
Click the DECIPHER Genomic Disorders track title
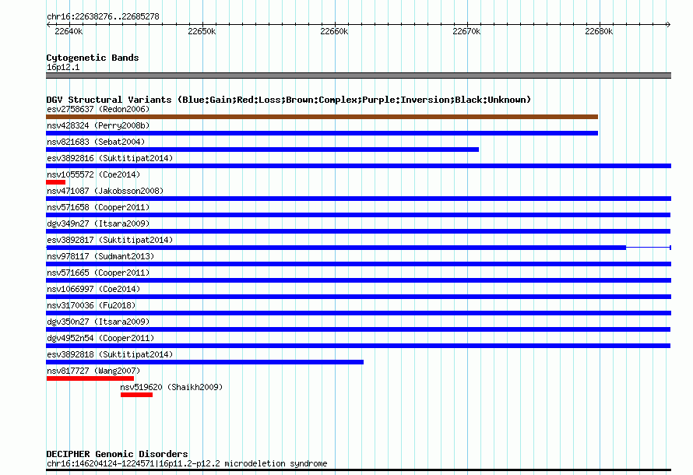[x=117, y=454]
